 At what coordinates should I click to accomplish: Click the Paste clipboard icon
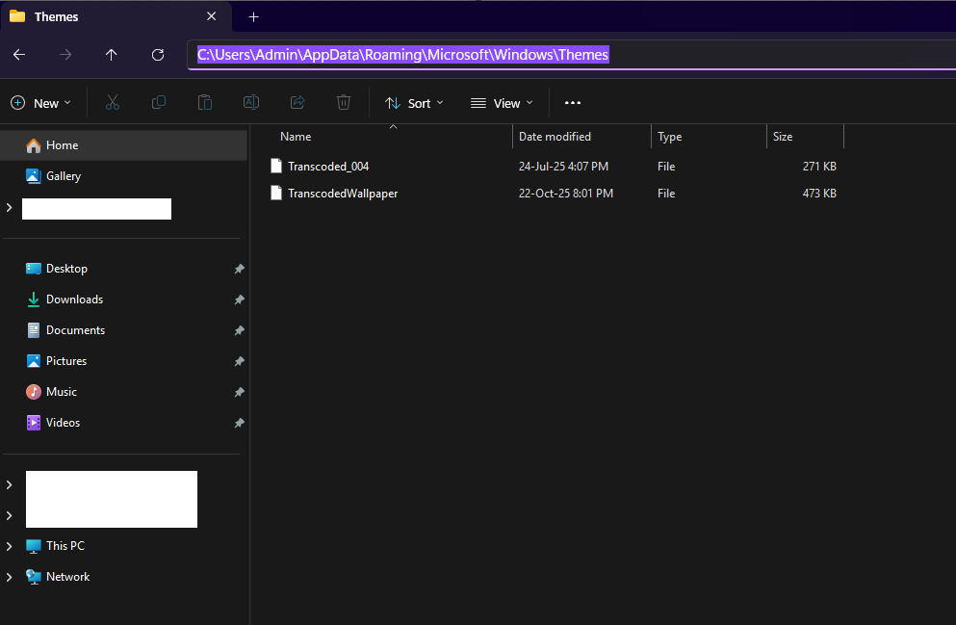(205, 102)
